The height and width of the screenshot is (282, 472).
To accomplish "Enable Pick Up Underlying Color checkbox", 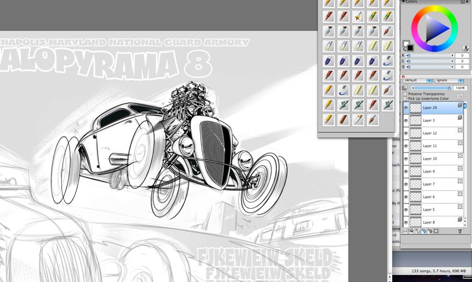I will tap(405, 98).
